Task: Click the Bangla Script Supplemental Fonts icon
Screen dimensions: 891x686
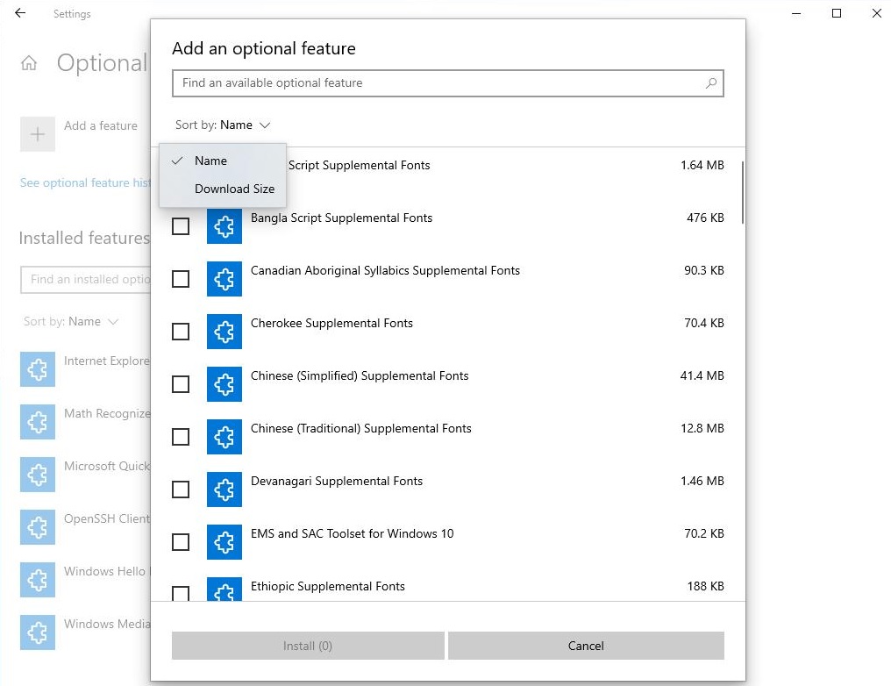Action: 225,226
